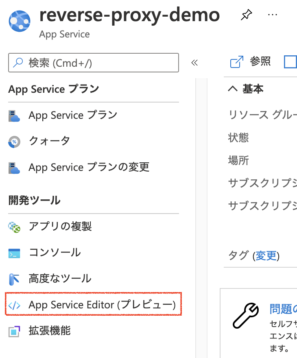Click the タグ label
The width and height of the screenshot is (297, 358).
point(238,255)
